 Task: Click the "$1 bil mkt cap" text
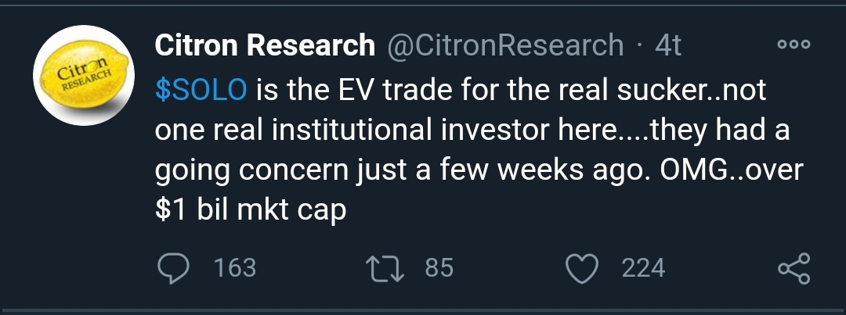click(x=251, y=210)
